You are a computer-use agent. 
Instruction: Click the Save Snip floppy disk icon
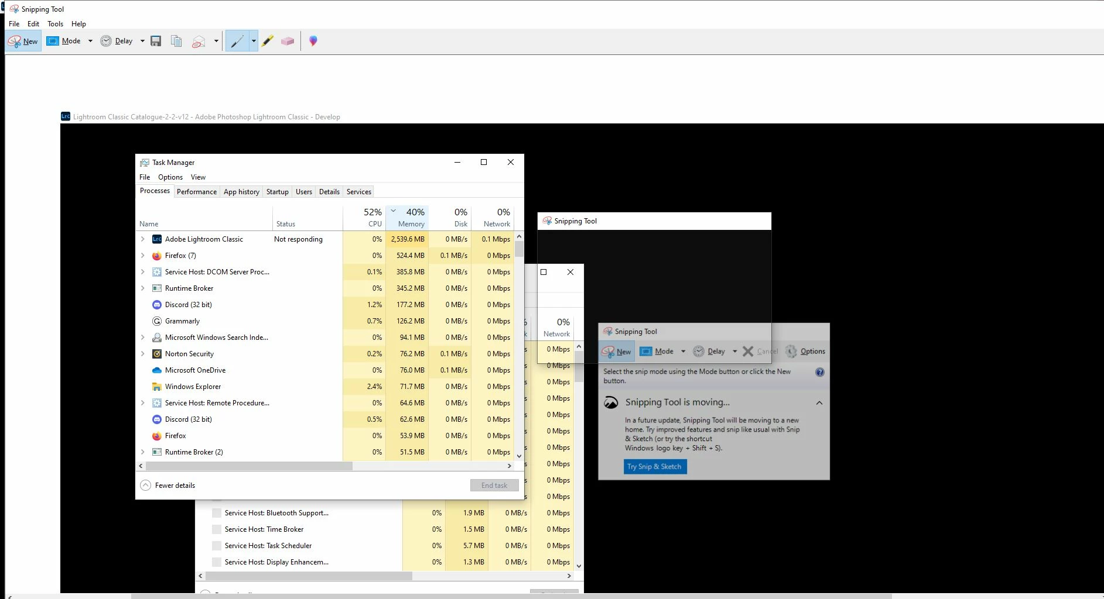pos(156,41)
